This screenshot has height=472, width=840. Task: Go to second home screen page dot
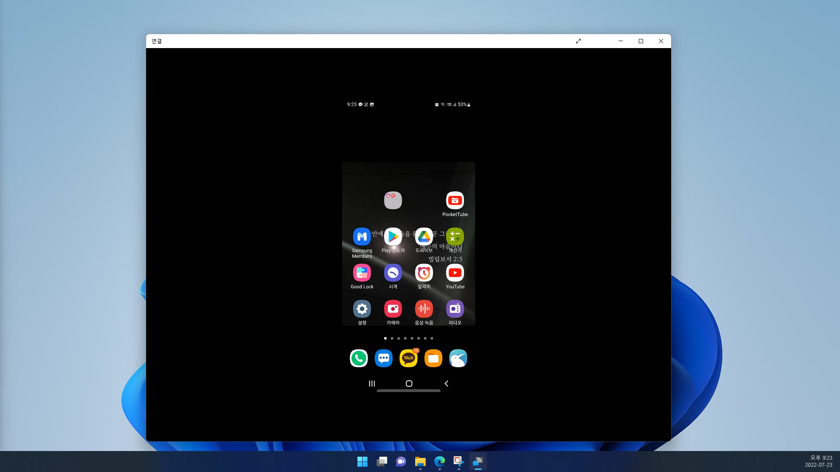(x=392, y=338)
